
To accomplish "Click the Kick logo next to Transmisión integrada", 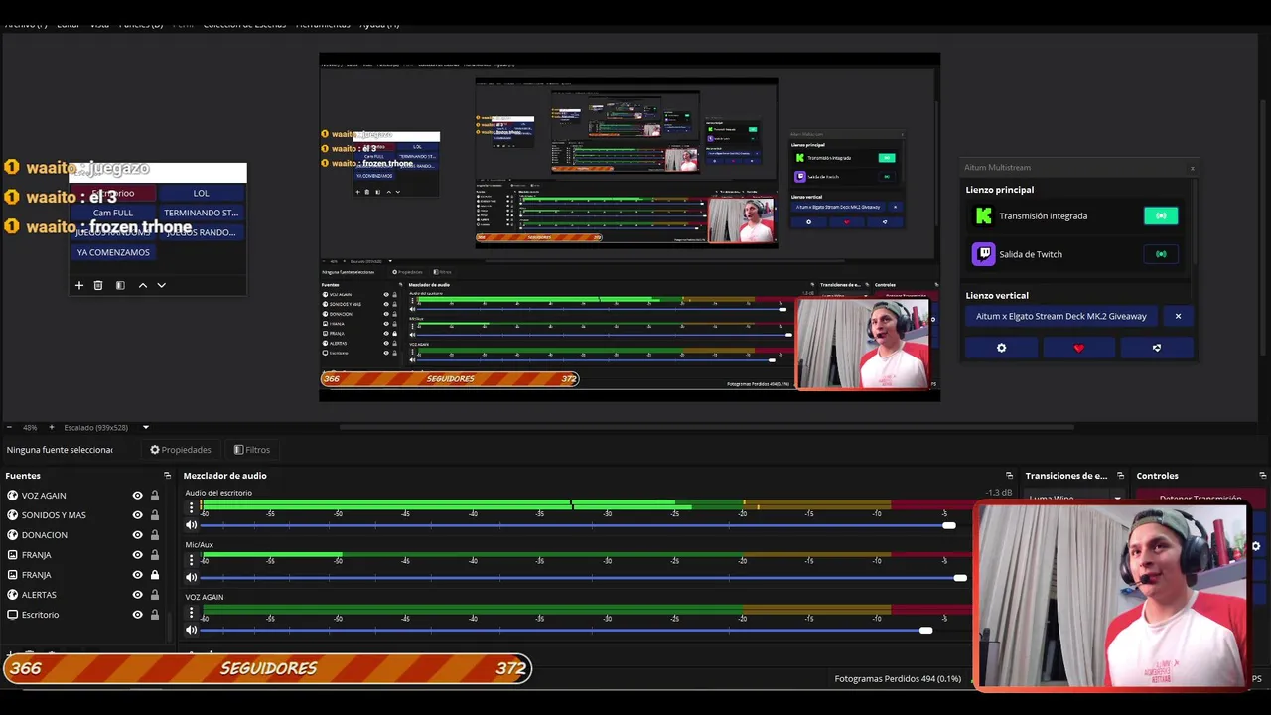I will click(983, 215).
